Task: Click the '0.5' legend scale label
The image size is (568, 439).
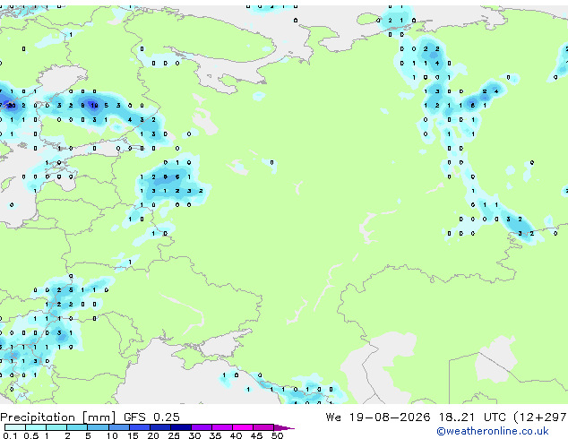Action: coord(31,435)
